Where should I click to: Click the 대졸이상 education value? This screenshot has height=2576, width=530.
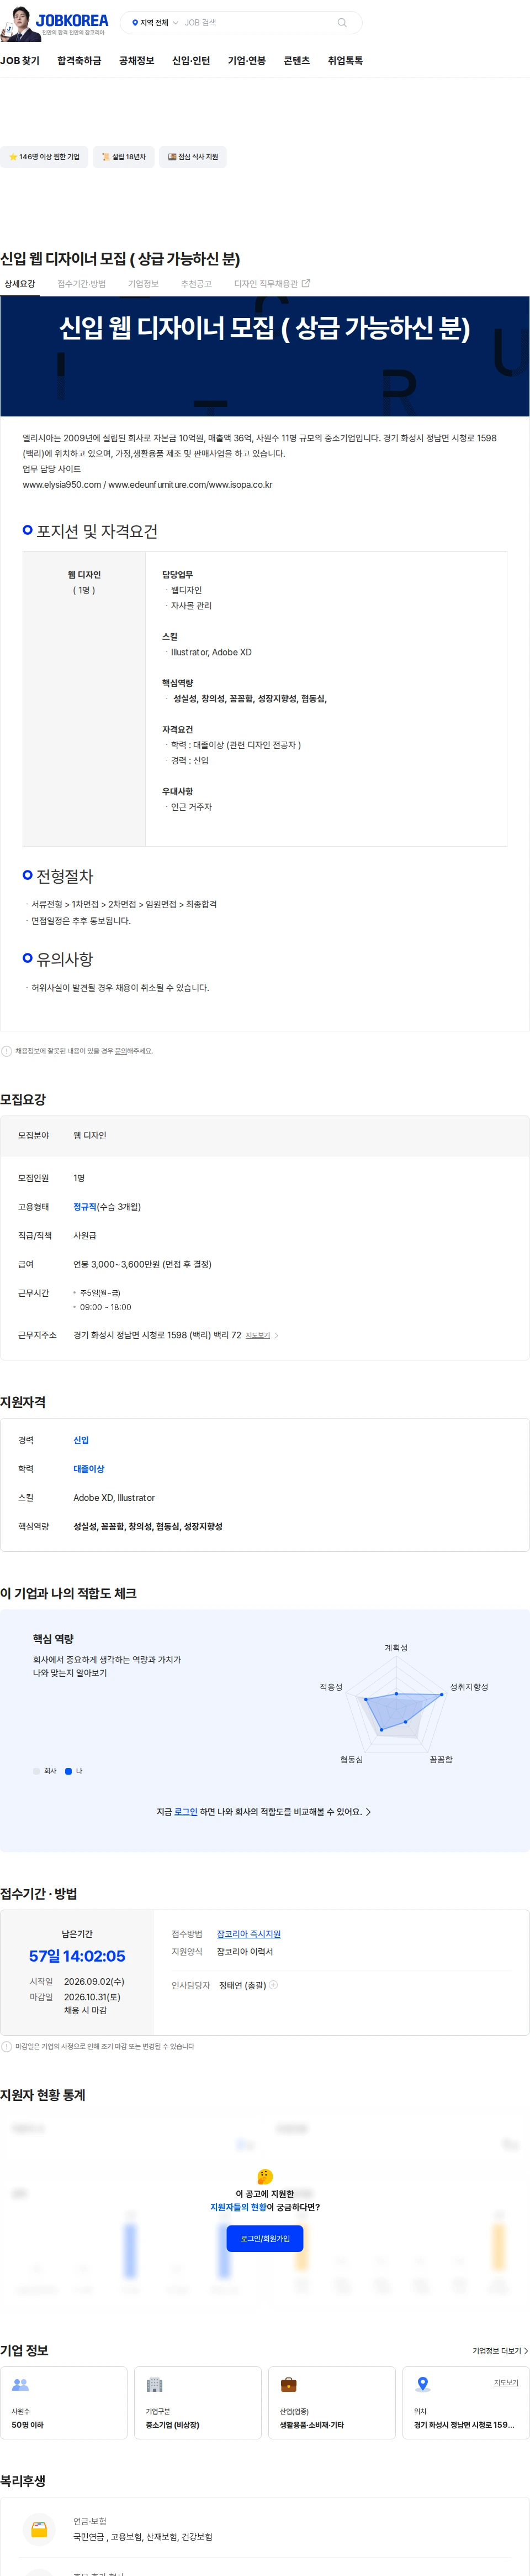[x=89, y=1469]
